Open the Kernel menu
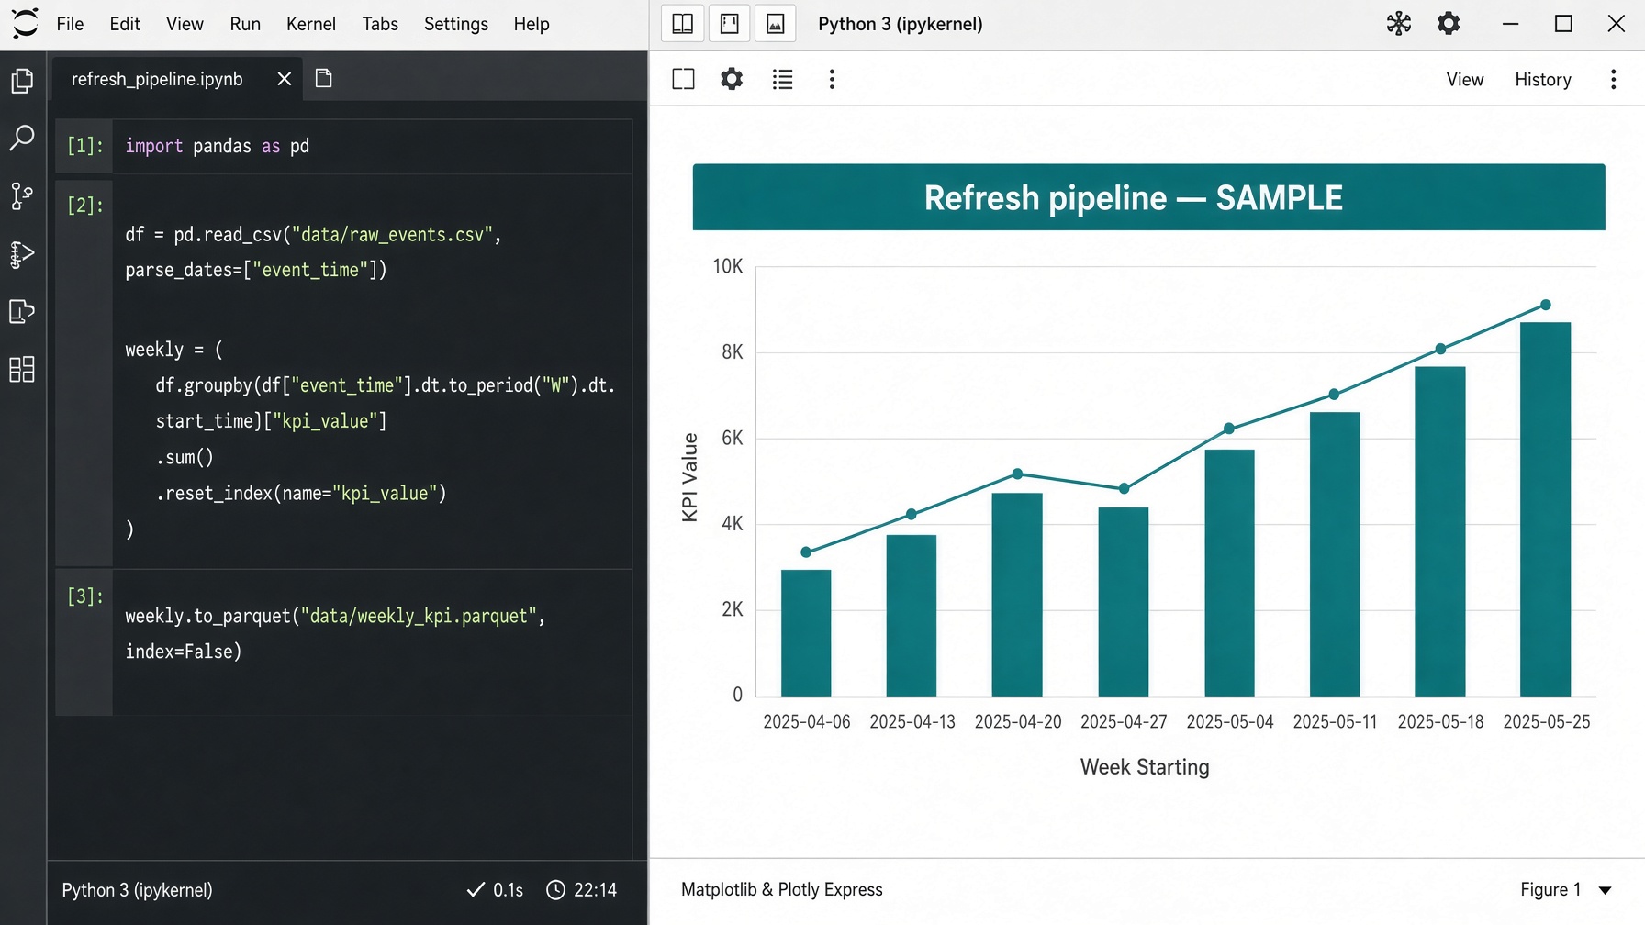This screenshot has width=1645, height=925. [311, 24]
